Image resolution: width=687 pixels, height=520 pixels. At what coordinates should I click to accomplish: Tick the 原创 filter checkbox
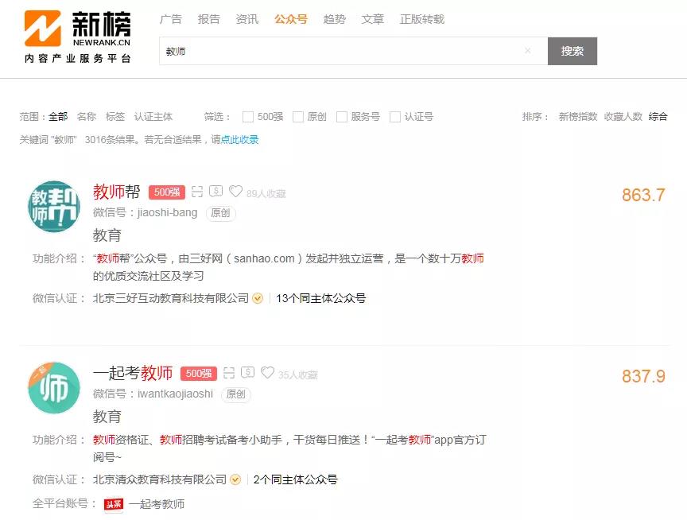(298, 117)
